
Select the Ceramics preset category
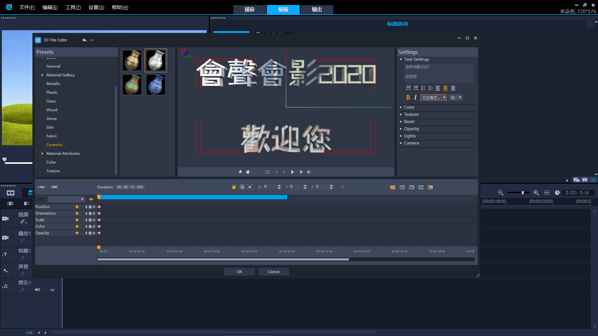coord(55,145)
